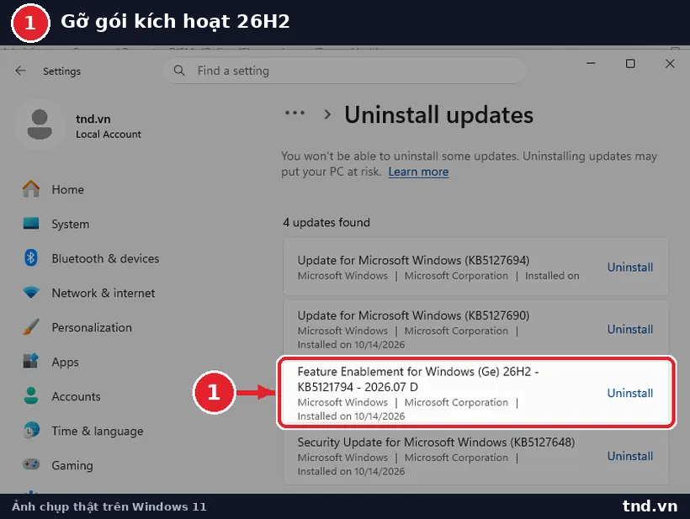Viewport: 690px width, 519px height.
Task: Focus the Find a setting search box
Action: click(x=344, y=71)
